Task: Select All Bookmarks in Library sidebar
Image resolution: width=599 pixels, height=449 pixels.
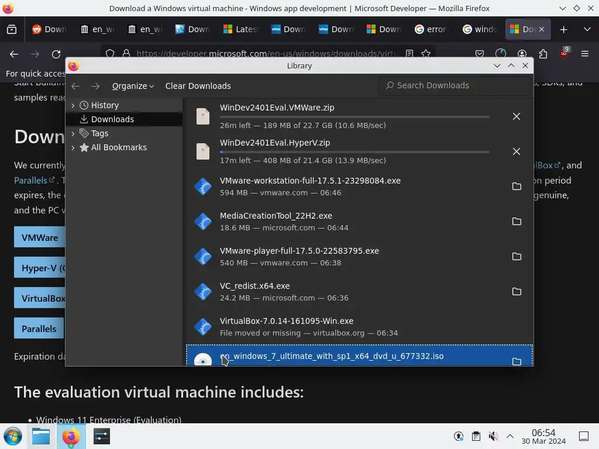Action: click(x=124, y=147)
